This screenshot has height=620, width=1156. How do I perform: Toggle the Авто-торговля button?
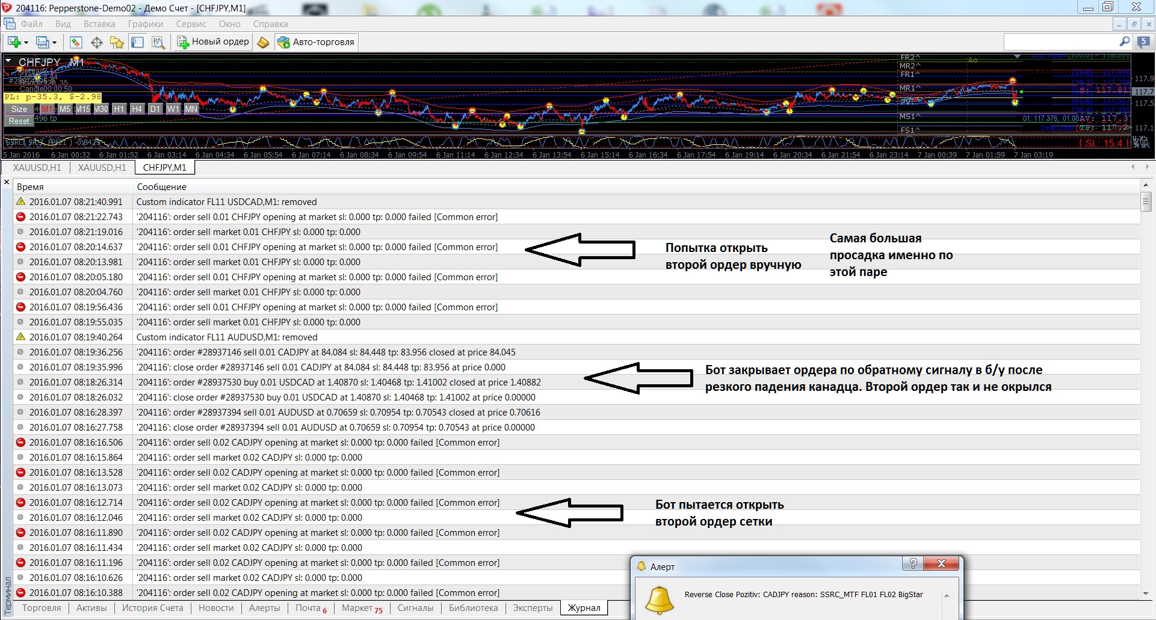pos(317,41)
